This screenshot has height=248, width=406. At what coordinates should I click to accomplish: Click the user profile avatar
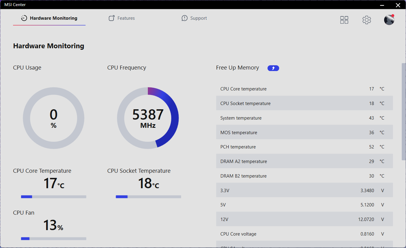(x=389, y=20)
